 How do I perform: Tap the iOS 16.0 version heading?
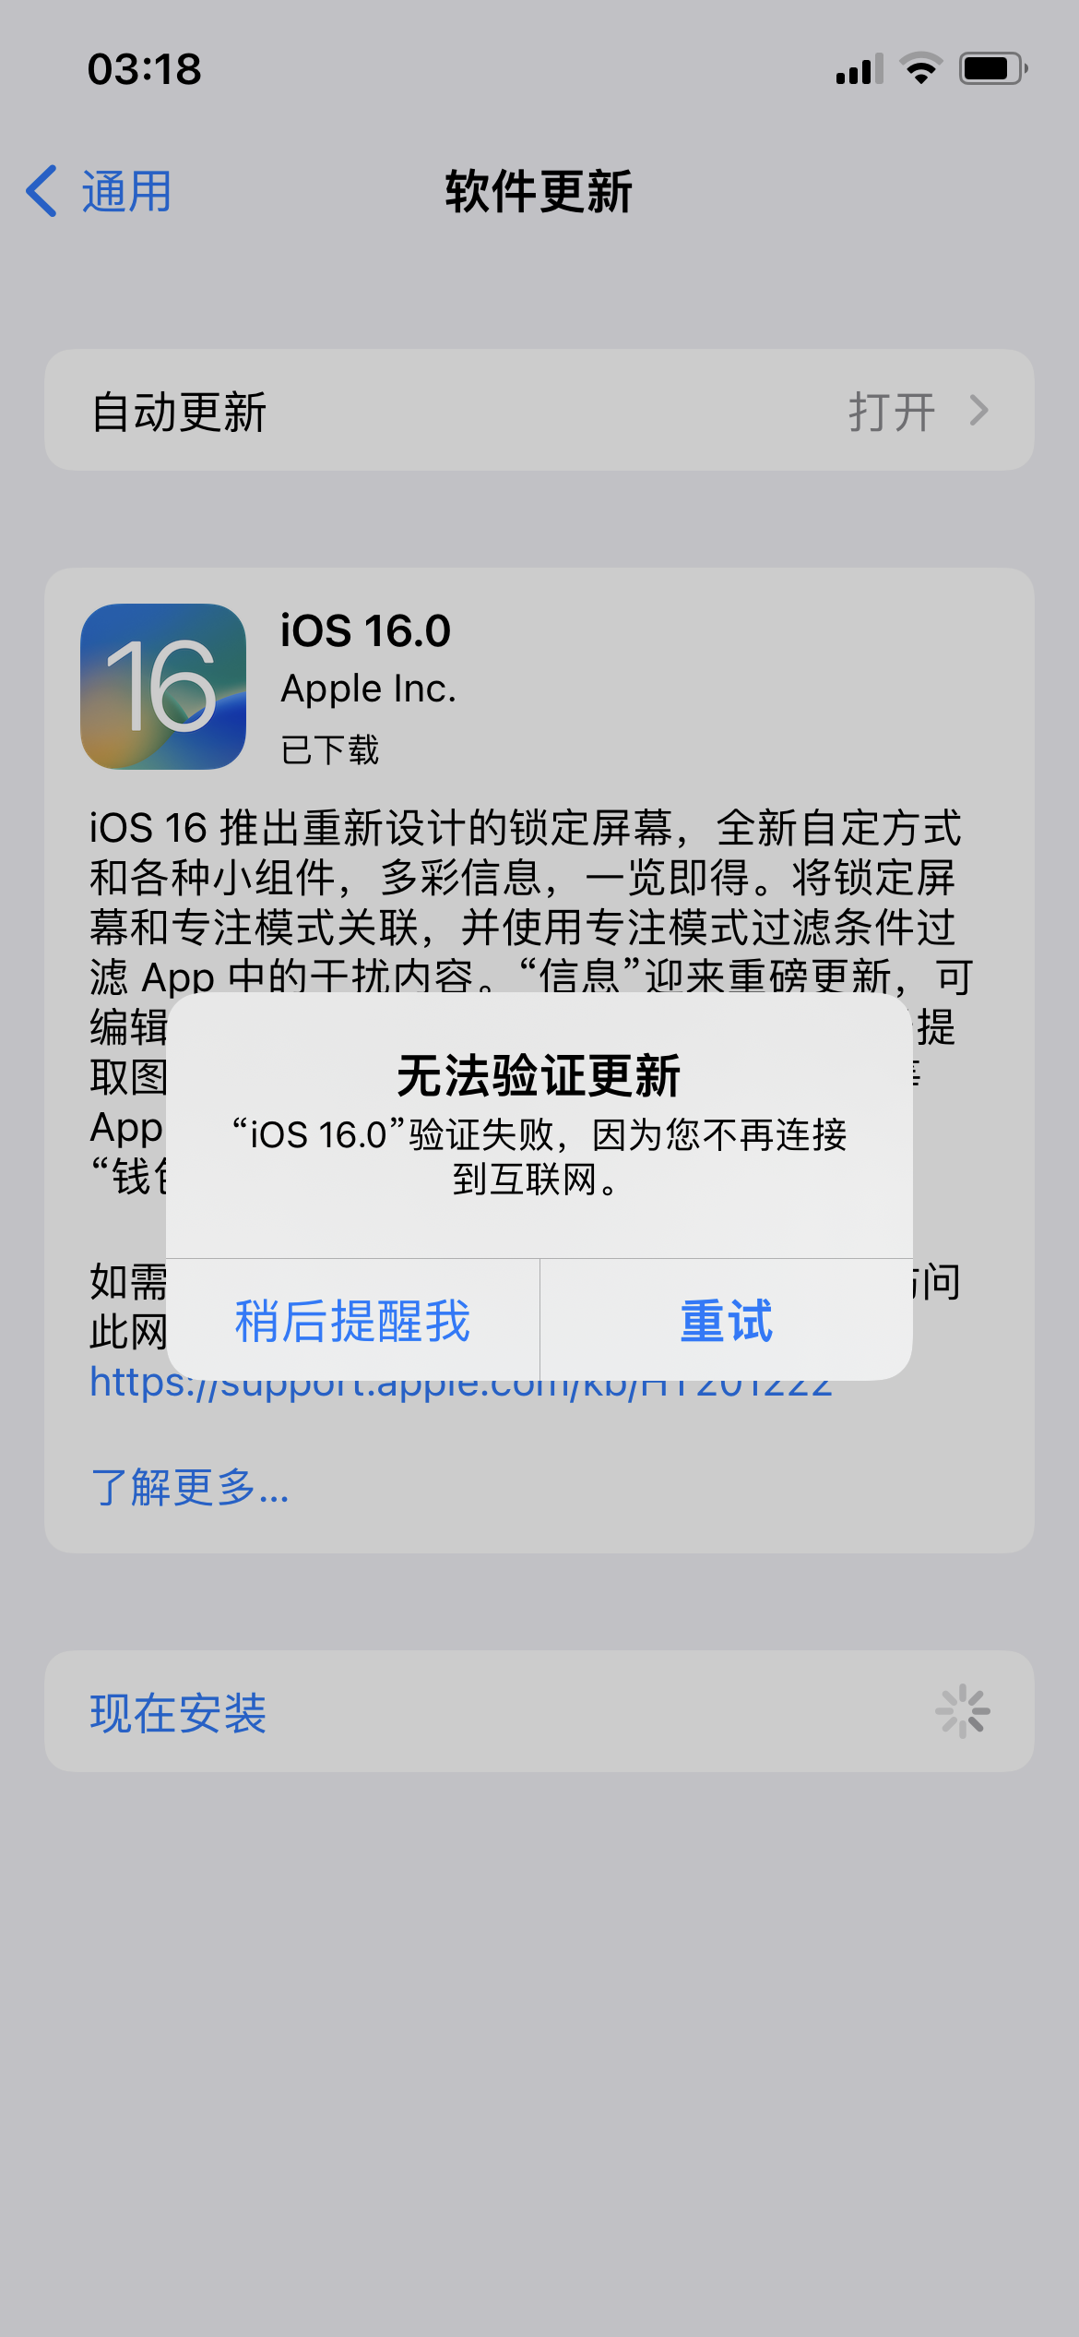click(x=365, y=631)
